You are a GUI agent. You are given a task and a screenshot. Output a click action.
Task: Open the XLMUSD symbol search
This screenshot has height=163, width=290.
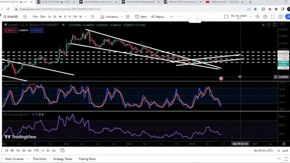tap(11, 17)
